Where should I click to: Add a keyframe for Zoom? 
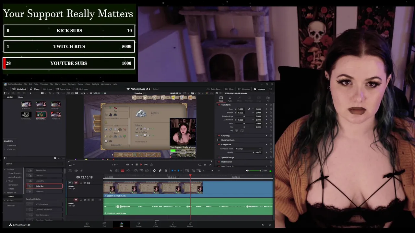[267, 109]
